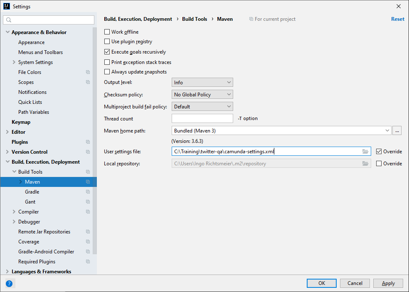Expand the Debugger node
409x292 pixels.
pos(14,222)
